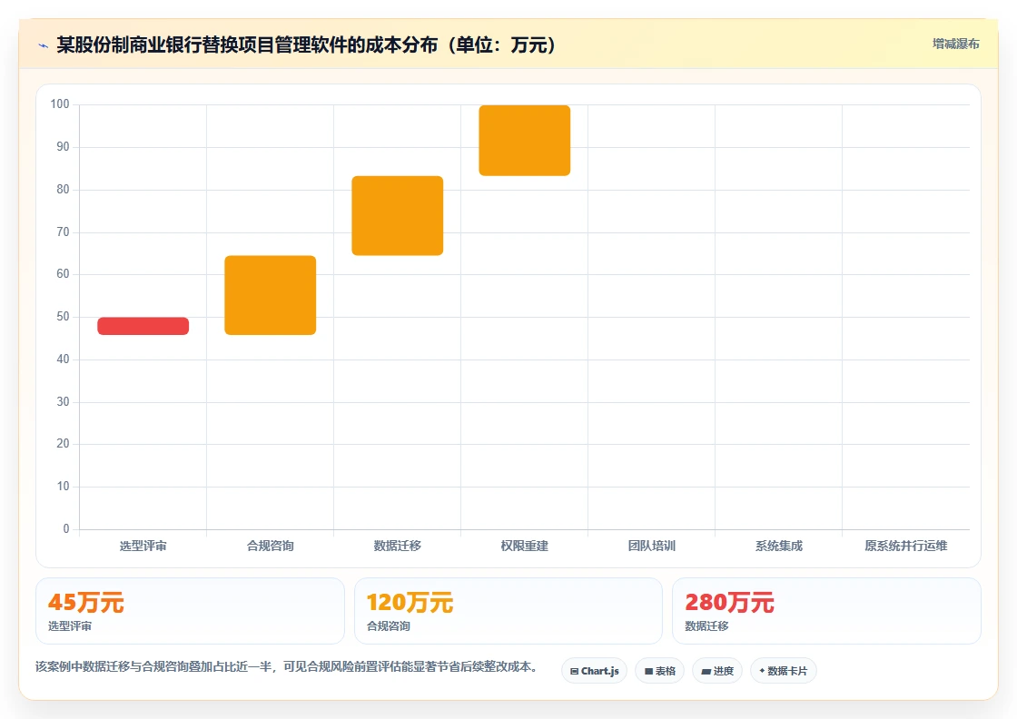Click the footnote sentence about 数据迁移与合规咨询
Screen dimensions: 1017x719
pos(287,666)
